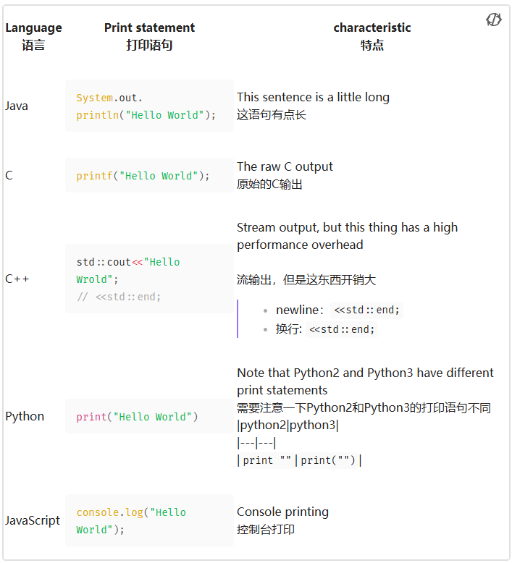Select the Python language cell
This screenshot has height=563, width=512.
(x=25, y=417)
